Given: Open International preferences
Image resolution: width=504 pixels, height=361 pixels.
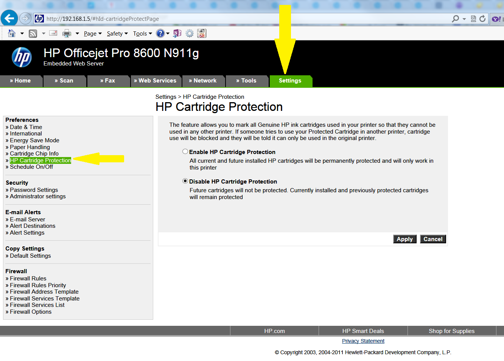Looking at the screenshot, I should tap(26, 134).
